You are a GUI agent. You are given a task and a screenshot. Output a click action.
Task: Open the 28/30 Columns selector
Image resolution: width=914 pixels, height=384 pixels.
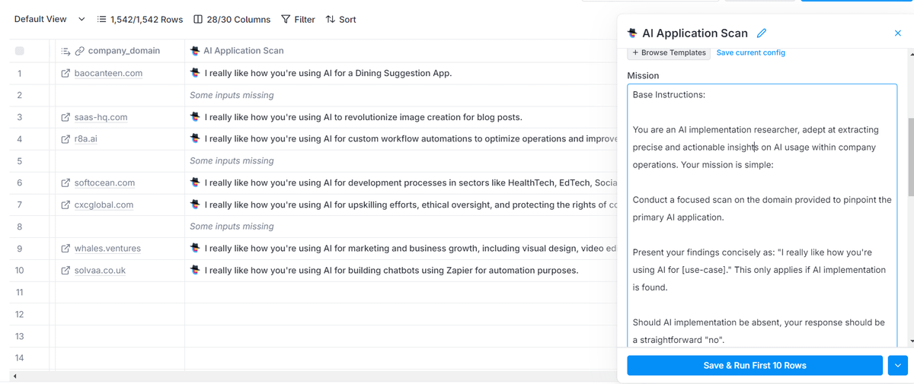232,20
